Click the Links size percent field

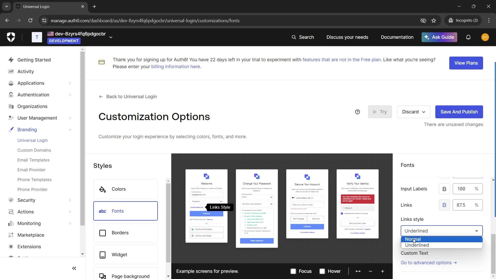tap(468, 205)
